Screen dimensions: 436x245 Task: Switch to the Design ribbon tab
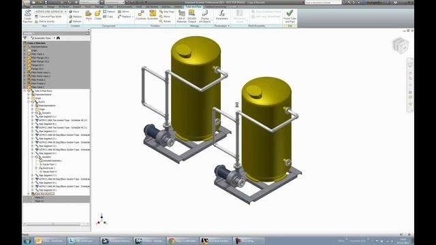[51, 6]
